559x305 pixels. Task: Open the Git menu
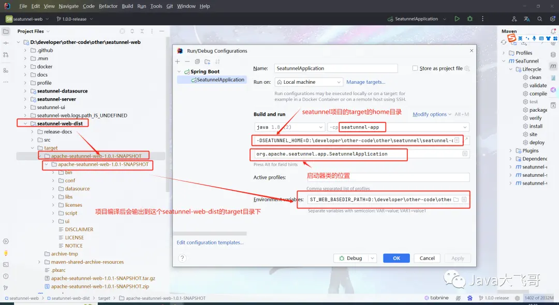pyautogui.click(x=170, y=6)
